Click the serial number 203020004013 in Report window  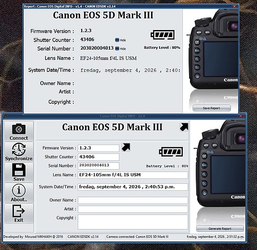coord(97,48)
